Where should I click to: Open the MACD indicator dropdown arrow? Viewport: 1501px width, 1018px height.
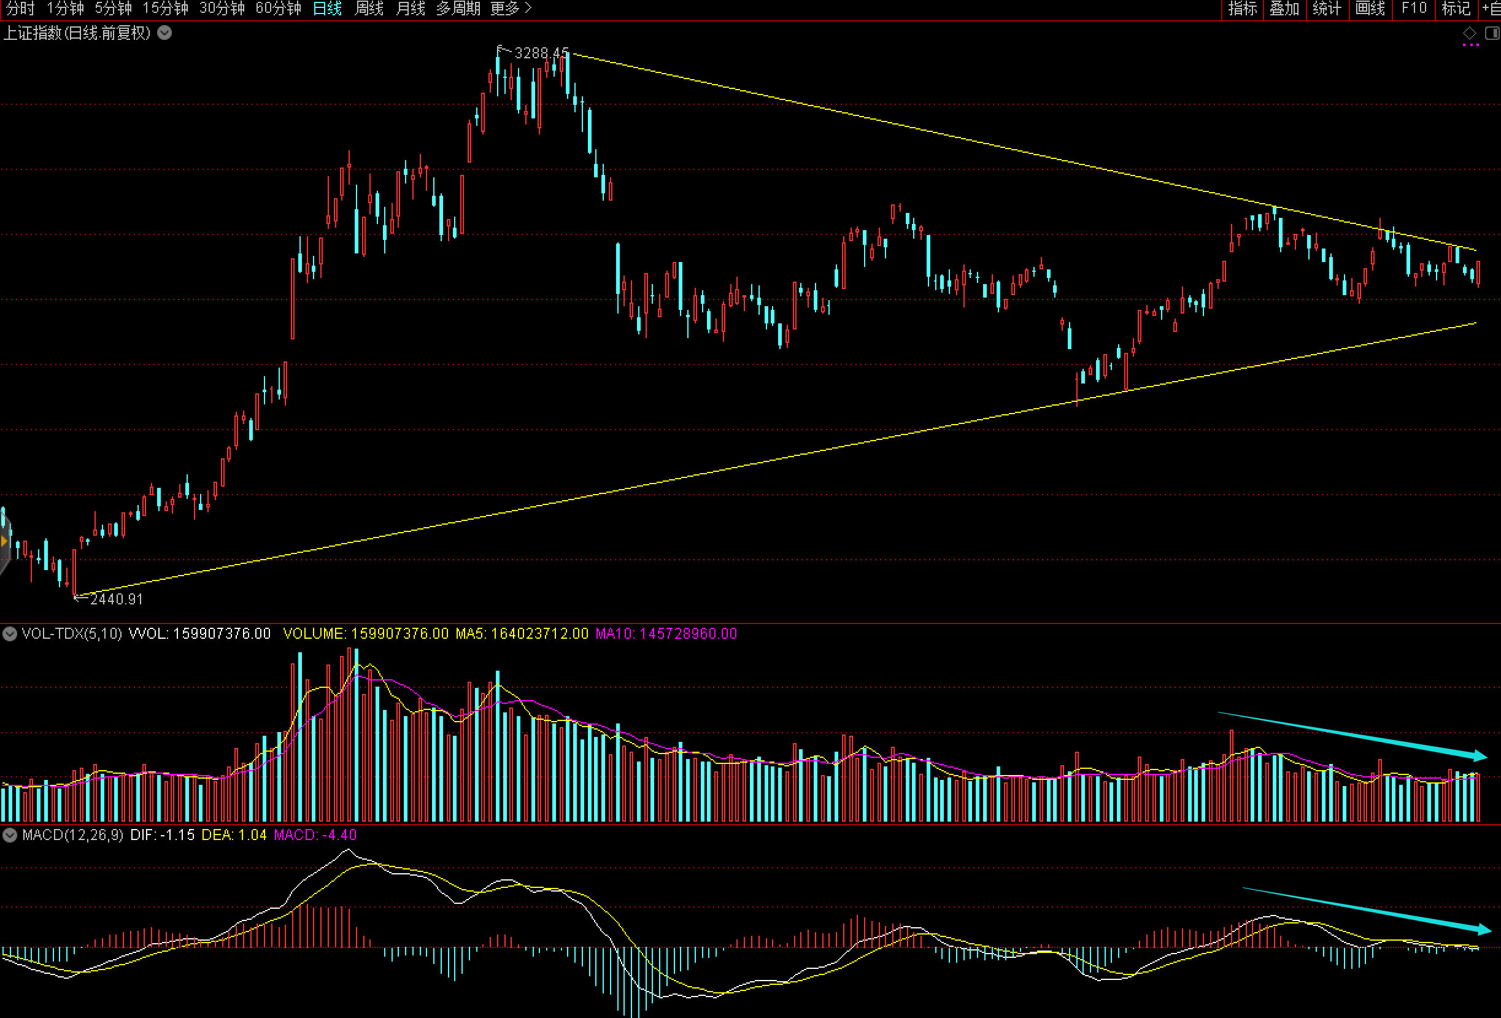tap(9, 835)
